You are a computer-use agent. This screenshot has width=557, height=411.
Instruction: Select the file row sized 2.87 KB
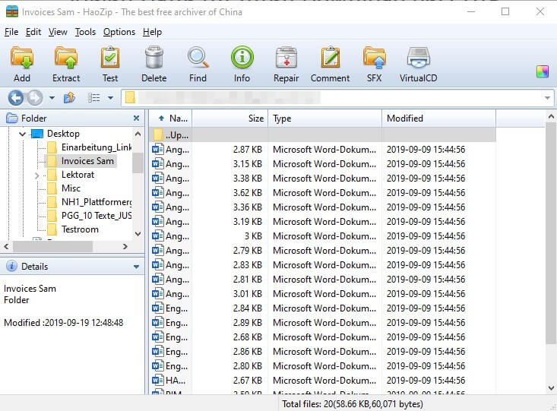[x=322, y=150]
